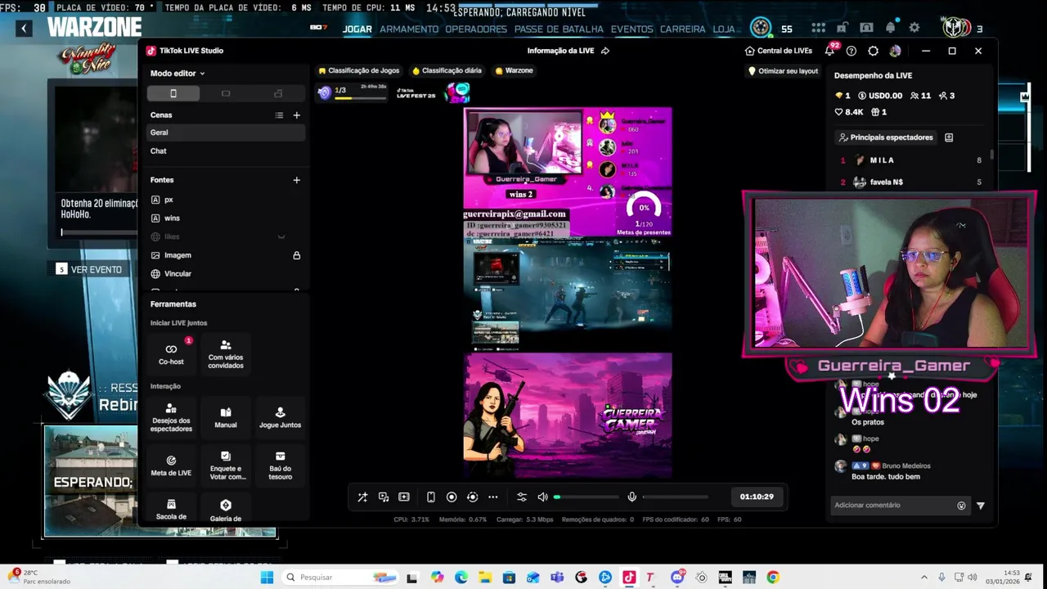Screen dimensions: 1047x589
Task: Open Classificação diária tab
Action: [x=447, y=71]
